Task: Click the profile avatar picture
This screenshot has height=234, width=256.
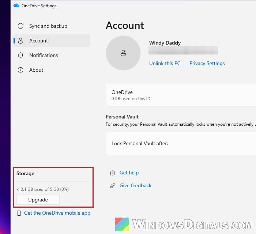Action: (x=123, y=53)
